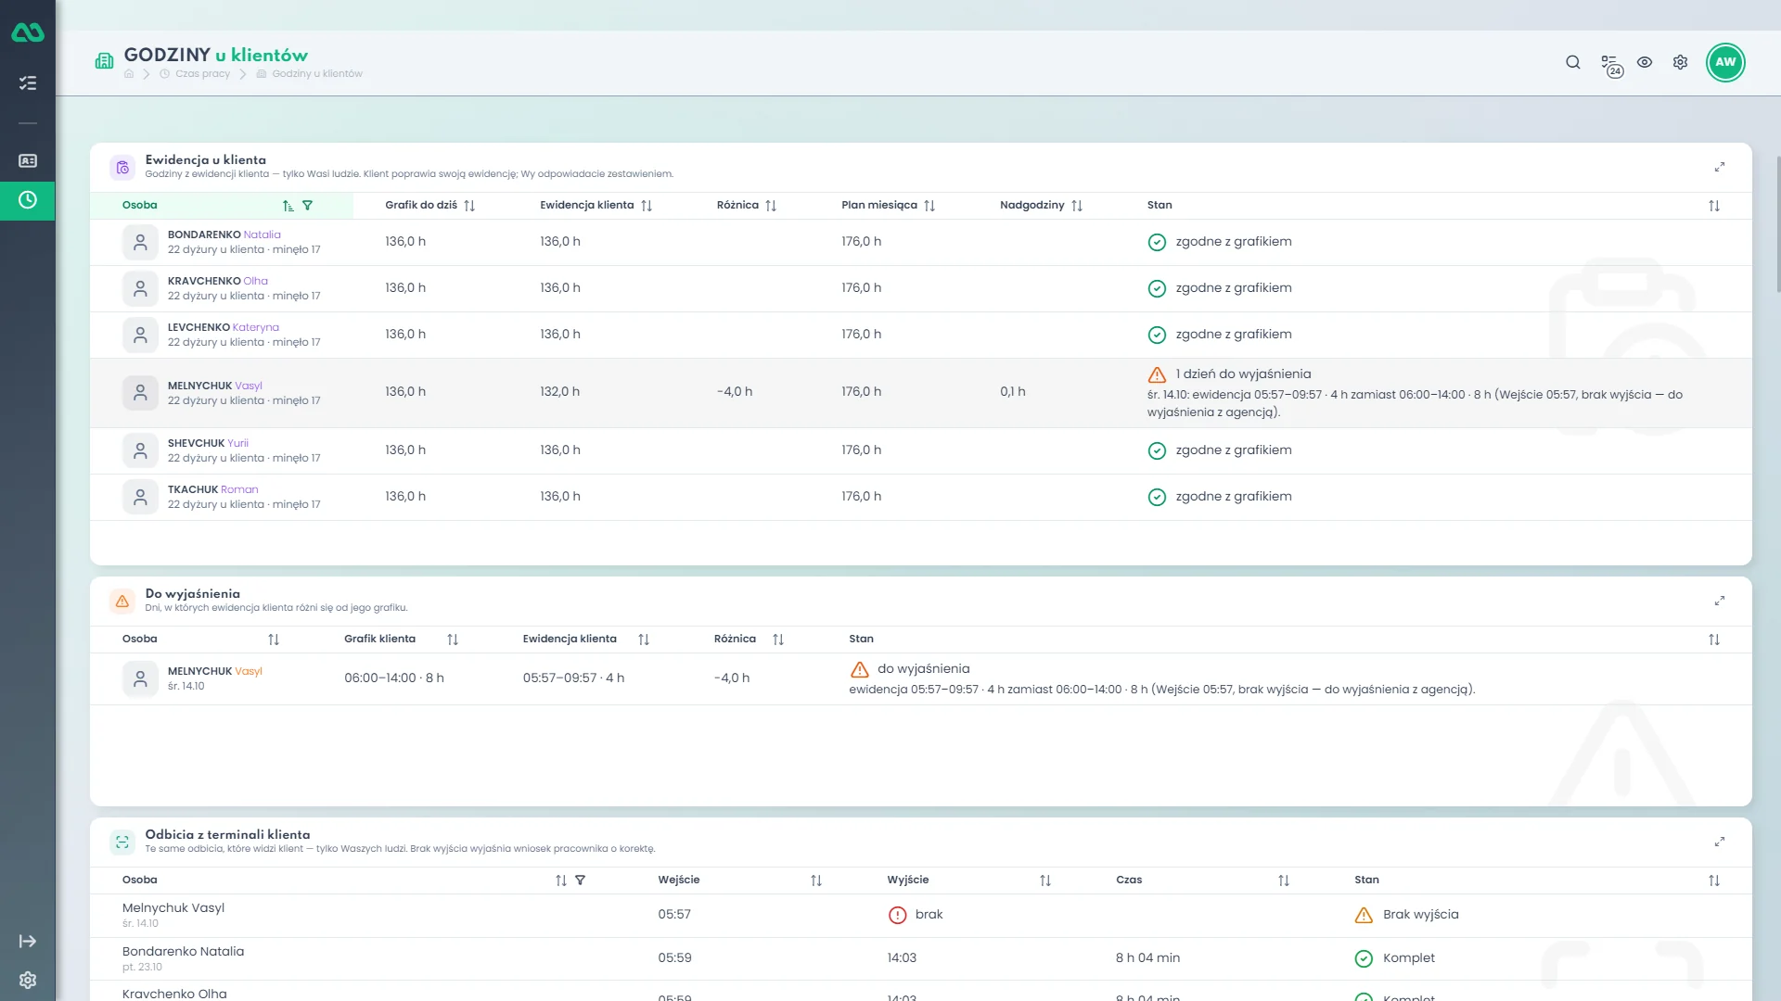The image size is (1781, 1001).
Task: Sort by Ewidencja klienta in first table
Action: pyautogui.click(x=647, y=206)
